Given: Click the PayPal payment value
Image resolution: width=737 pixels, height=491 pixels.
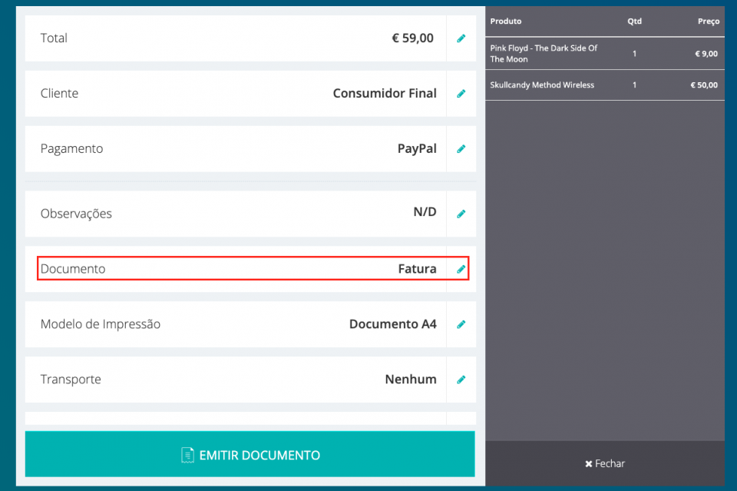Looking at the screenshot, I should tap(416, 149).
